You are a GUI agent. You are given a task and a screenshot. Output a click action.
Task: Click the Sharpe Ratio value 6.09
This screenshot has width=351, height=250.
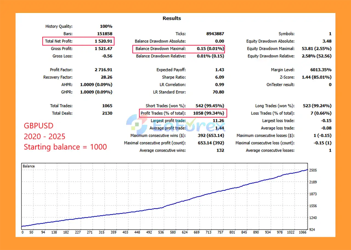coord(219,77)
